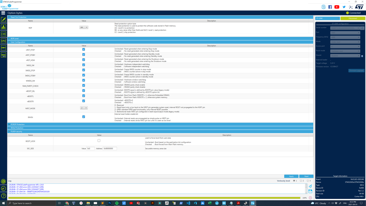
Task: Open the log page sidebar icon
Action: pos(4,181)
